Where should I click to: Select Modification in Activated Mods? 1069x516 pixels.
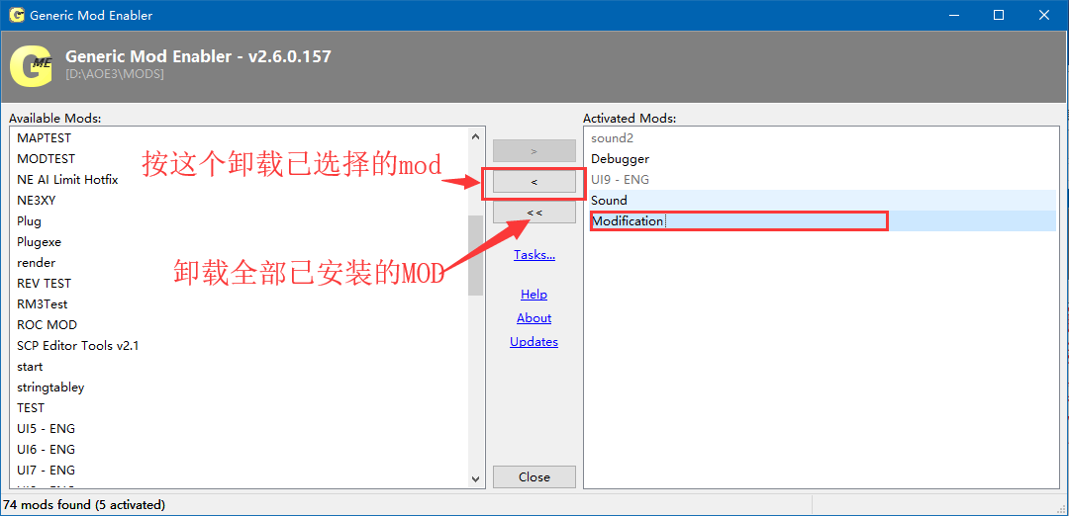click(x=821, y=221)
